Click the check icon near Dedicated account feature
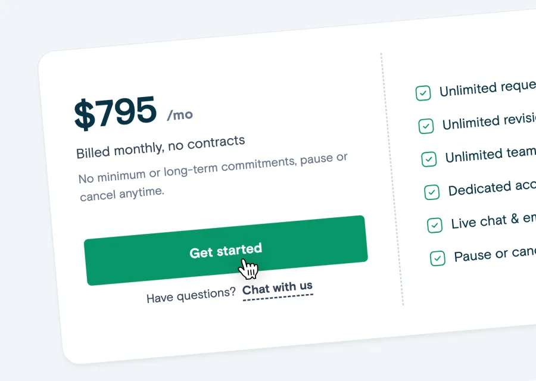This screenshot has width=536, height=381. [x=432, y=192]
